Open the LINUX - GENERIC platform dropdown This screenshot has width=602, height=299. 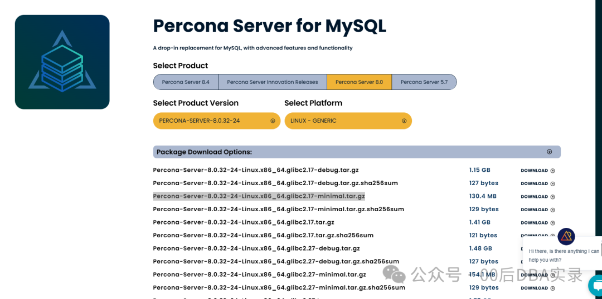pos(348,121)
